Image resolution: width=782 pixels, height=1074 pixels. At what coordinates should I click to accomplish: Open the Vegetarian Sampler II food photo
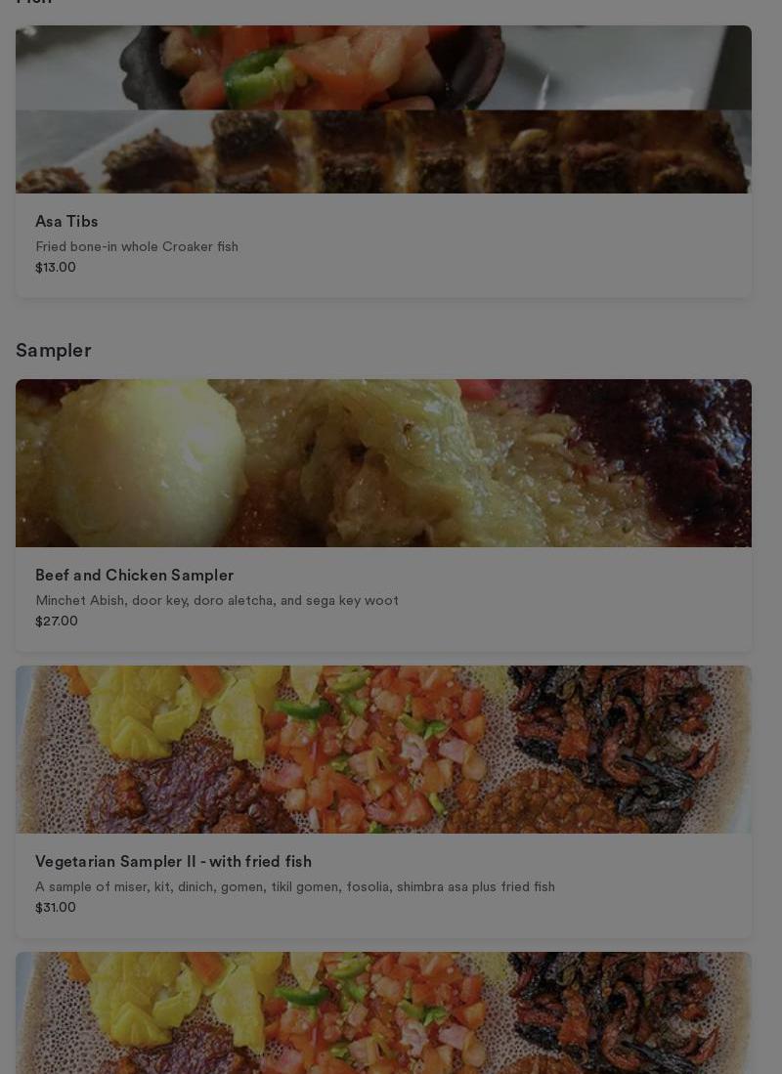pyautogui.click(x=383, y=750)
